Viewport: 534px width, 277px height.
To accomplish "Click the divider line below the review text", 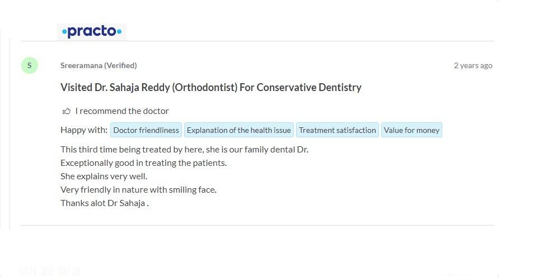I will pyautogui.click(x=257, y=226).
